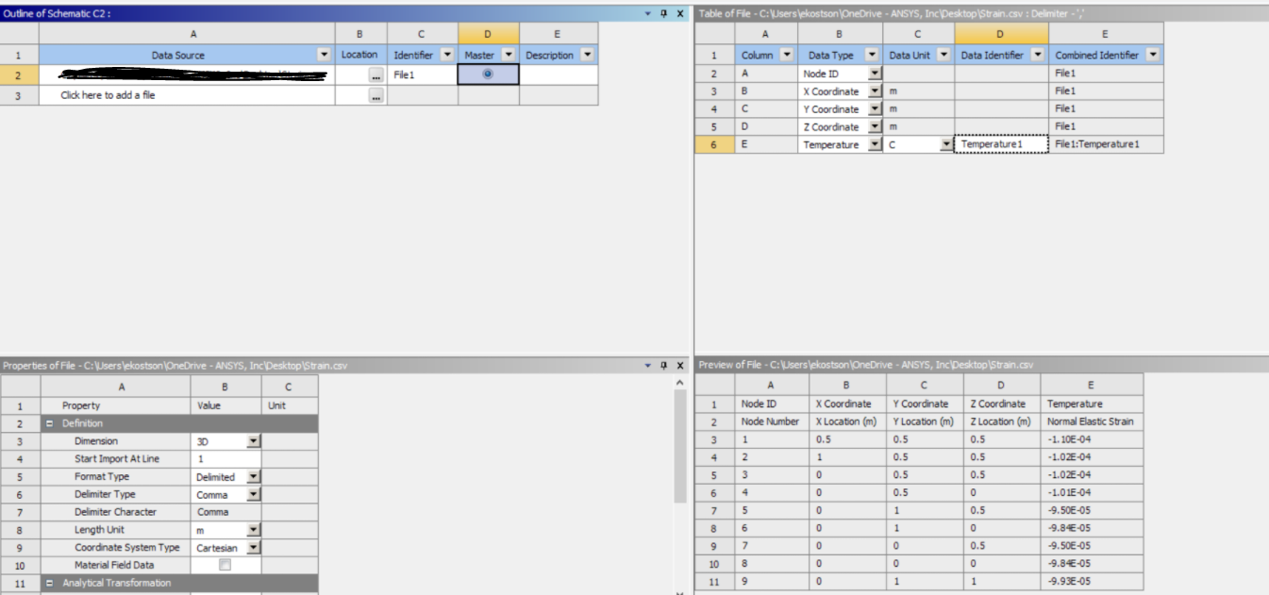Image resolution: width=1269 pixels, height=595 pixels.
Task: Change the X Coordinate data type dropdown
Action: point(874,91)
